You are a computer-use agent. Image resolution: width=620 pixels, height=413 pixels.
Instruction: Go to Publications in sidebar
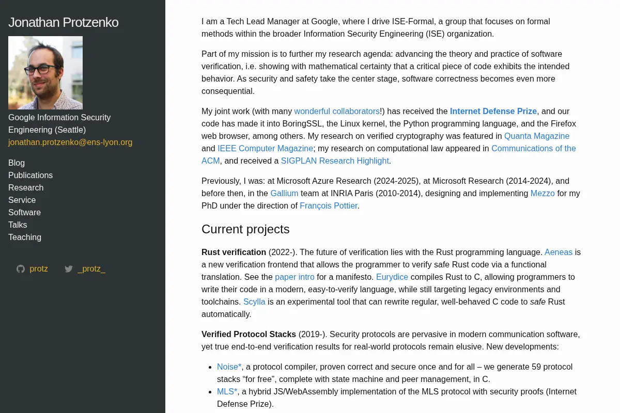(x=30, y=175)
